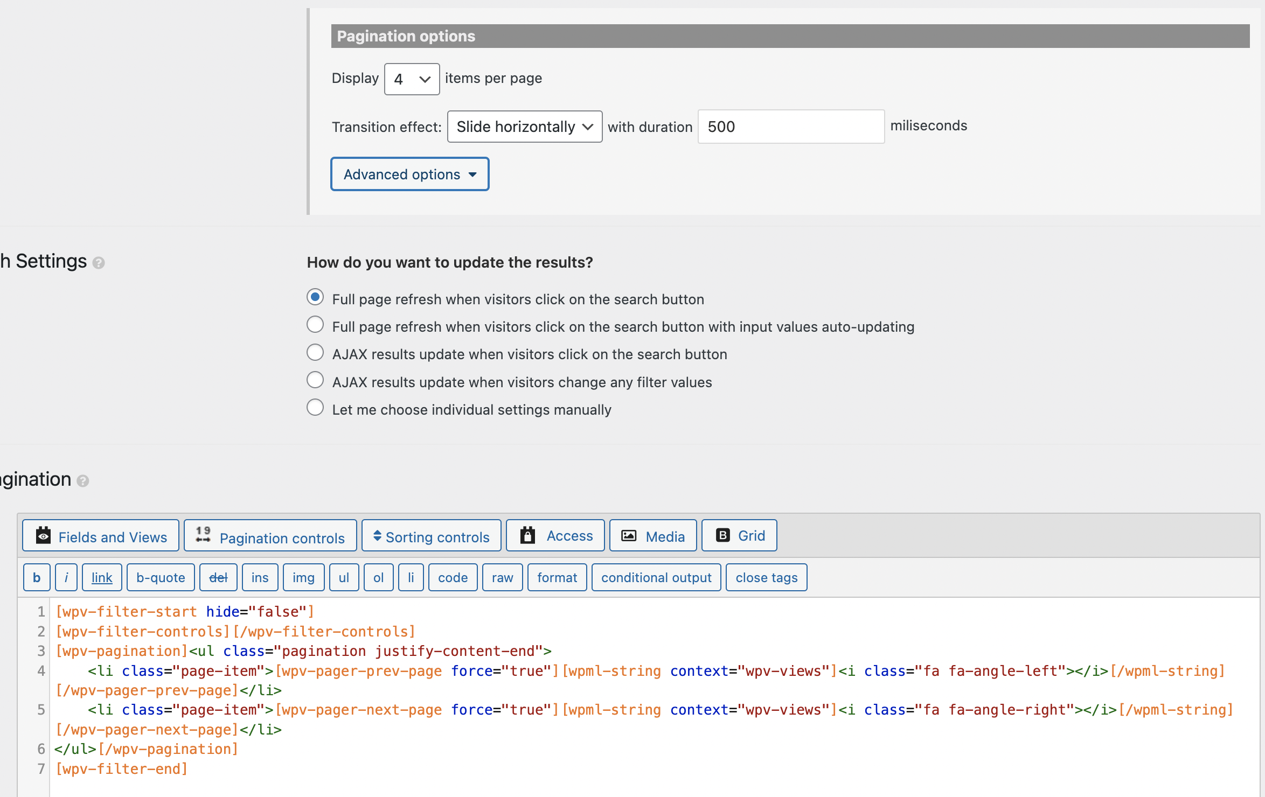Select Full page refresh on search button click
1265x797 pixels.
click(x=315, y=297)
